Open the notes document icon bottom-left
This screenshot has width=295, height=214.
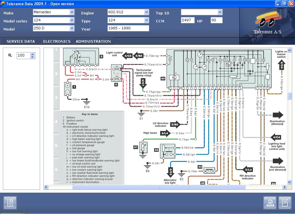point(10,203)
